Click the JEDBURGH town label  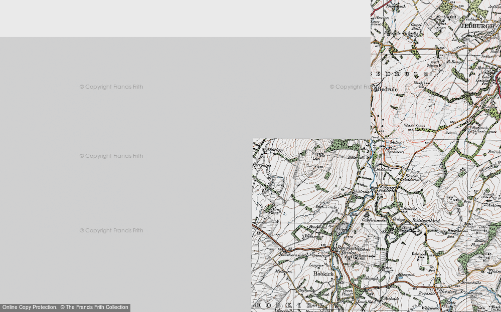477,26
